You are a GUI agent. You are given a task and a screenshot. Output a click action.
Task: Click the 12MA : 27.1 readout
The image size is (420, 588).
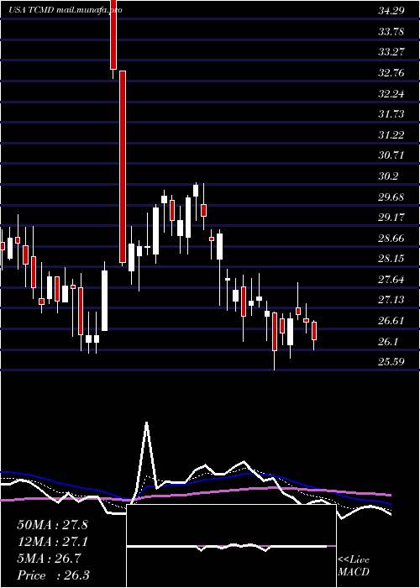[52, 542]
